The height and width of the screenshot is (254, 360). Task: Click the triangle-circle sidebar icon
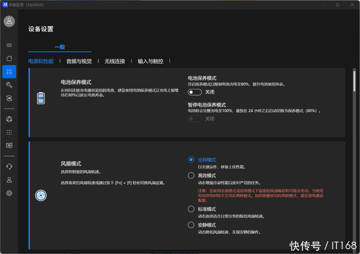9,119
